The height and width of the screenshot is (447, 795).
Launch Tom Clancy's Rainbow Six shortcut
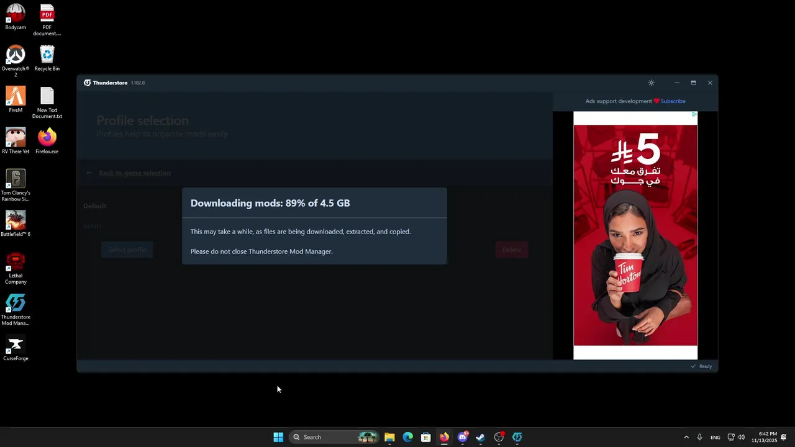point(16,185)
